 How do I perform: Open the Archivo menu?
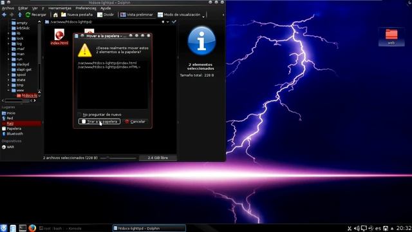tap(8, 8)
